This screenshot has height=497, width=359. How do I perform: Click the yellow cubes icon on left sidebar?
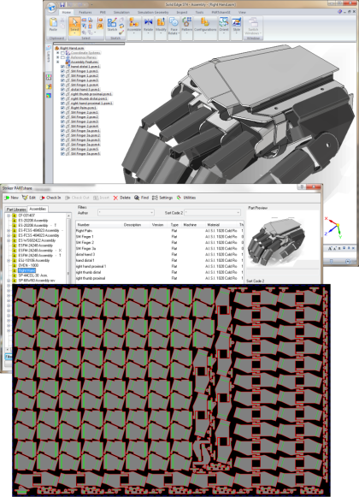pyautogui.click(x=49, y=86)
